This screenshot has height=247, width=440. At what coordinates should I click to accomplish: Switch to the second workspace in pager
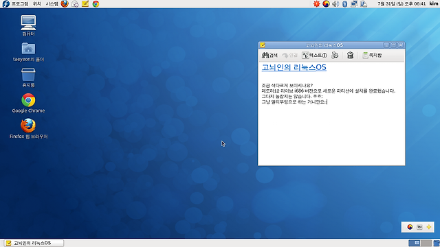(426, 243)
